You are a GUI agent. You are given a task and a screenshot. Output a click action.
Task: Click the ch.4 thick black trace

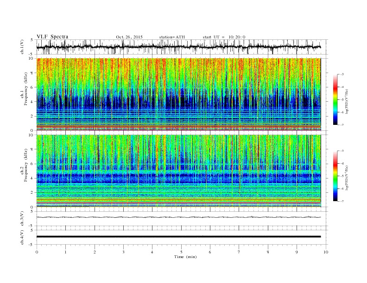[178, 237]
